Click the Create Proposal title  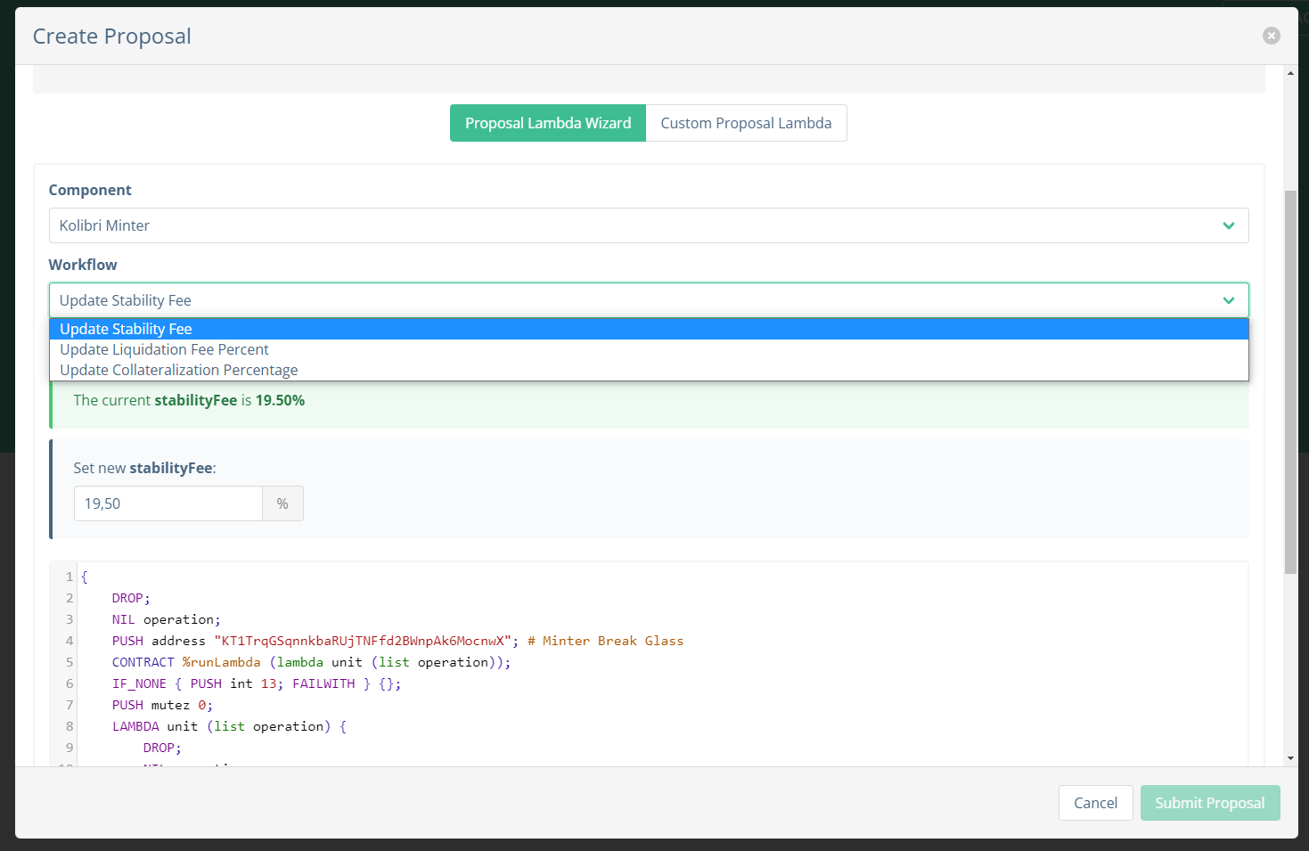[x=112, y=36]
